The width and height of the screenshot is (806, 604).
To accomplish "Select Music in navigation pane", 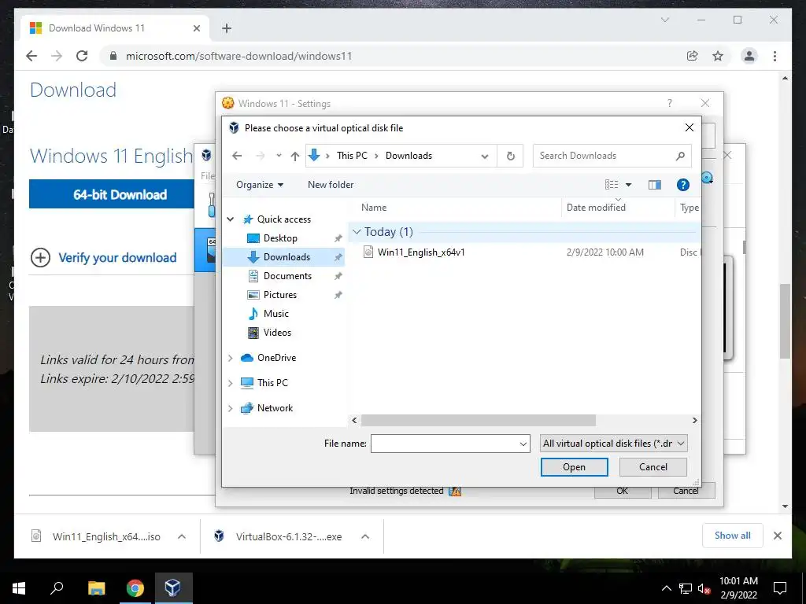I will pos(276,314).
